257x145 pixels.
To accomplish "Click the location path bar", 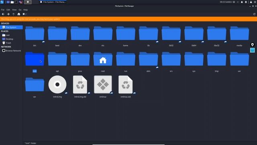I will click(x=137, y=14).
